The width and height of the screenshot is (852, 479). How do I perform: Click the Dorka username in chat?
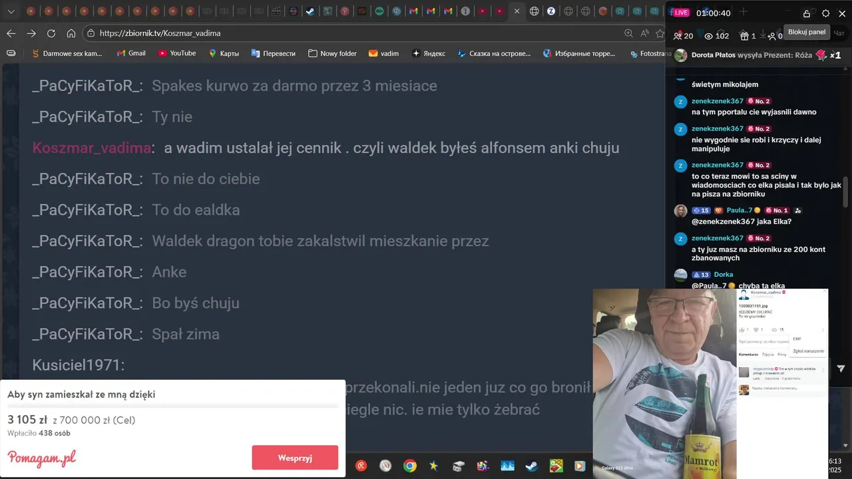724,274
